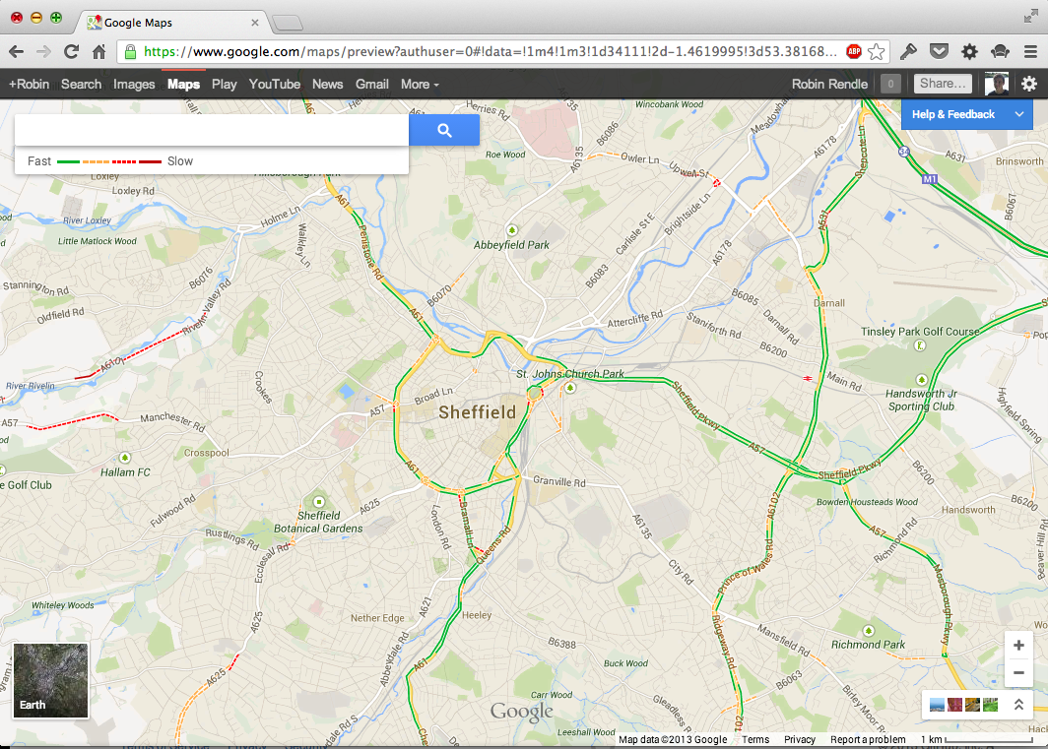This screenshot has width=1048, height=749.
Task: Click the Share… button
Action: [943, 85]
